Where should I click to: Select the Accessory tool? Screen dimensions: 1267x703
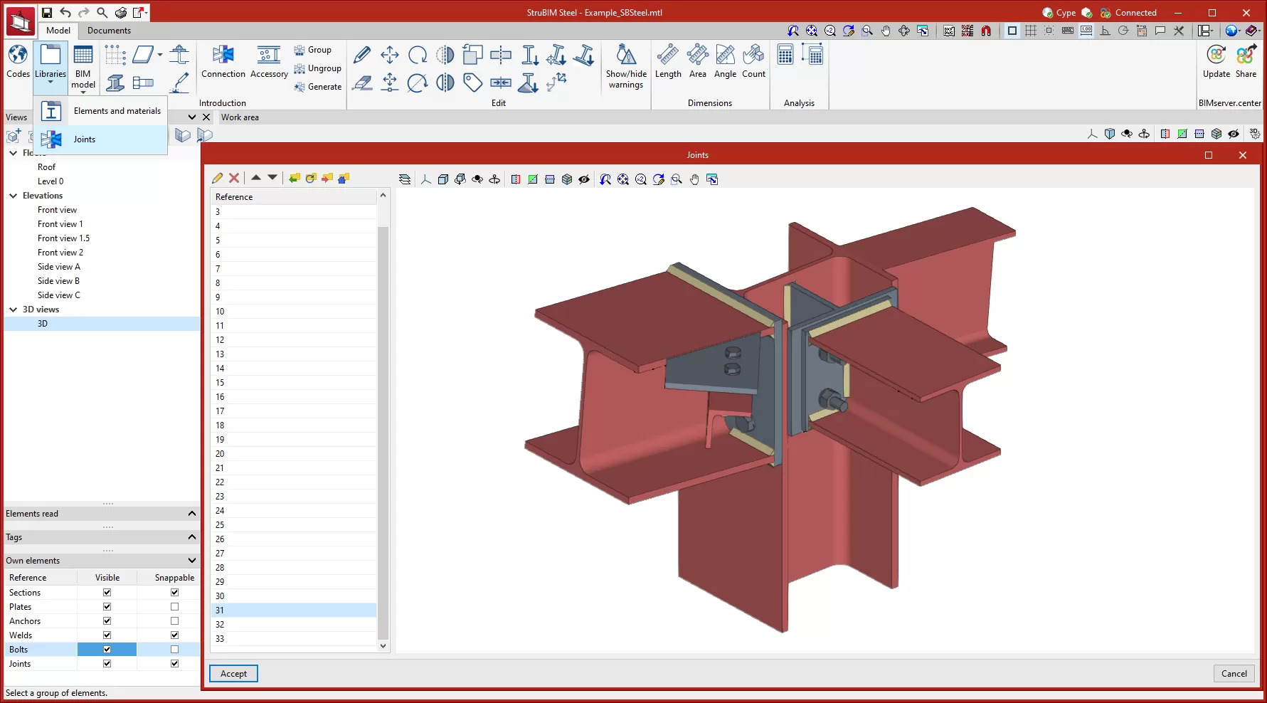(x=269, y=64)
